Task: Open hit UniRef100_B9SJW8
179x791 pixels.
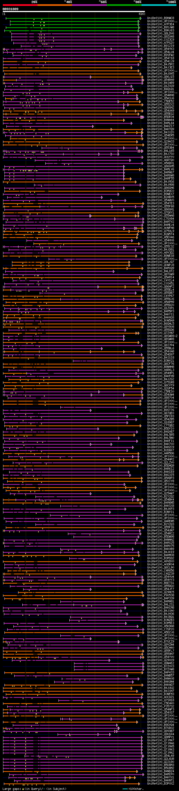Action: 161,27
